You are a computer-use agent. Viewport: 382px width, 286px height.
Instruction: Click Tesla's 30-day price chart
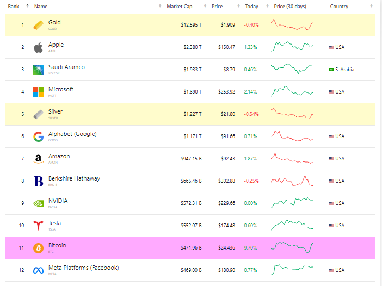click(292, 225)
